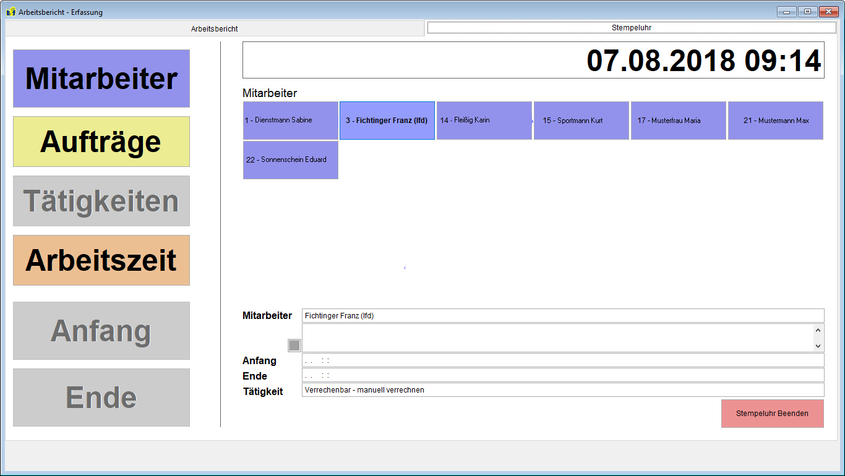Click the small grey square beside notes
The height and width of the screenshot is (476, 845).
[294, 346]
